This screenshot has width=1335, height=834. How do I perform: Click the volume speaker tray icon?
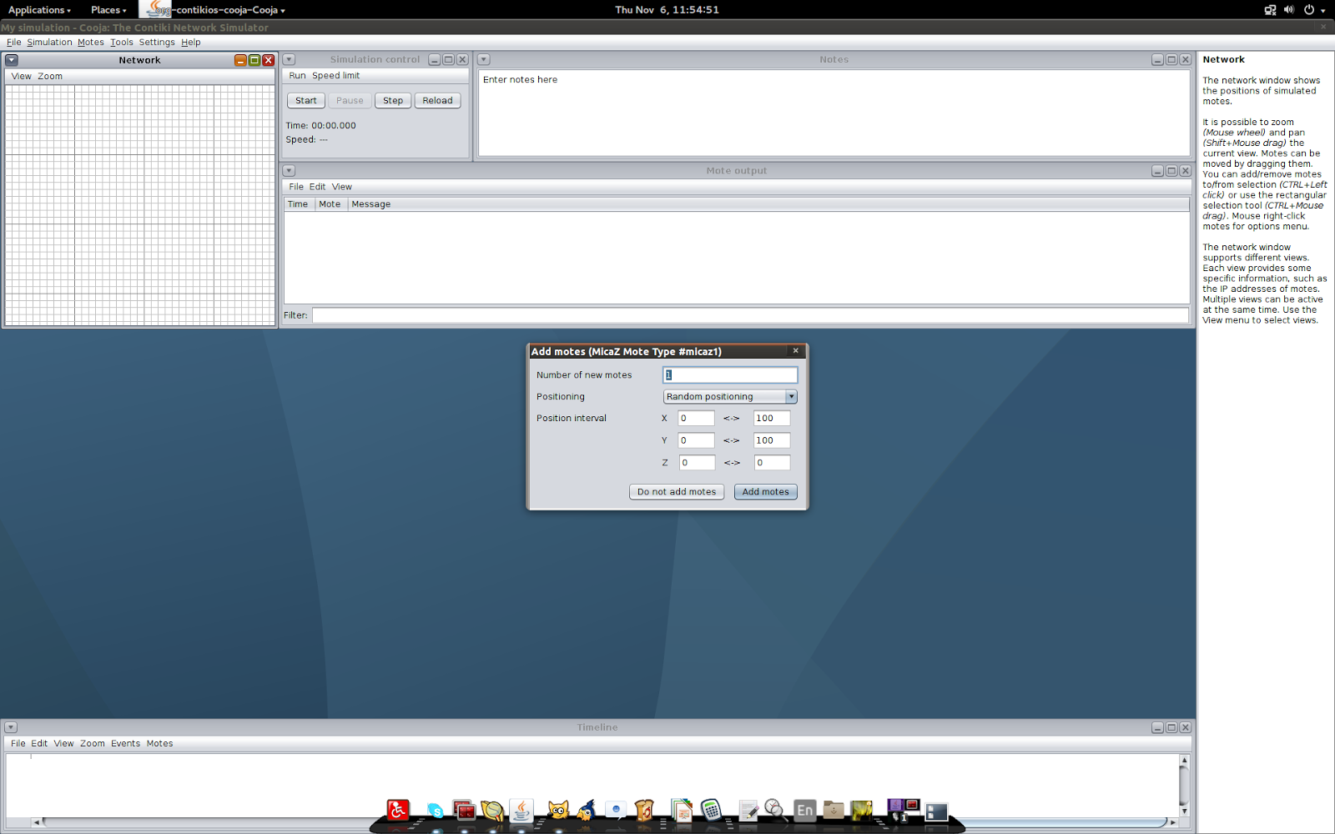click(1289, 10)
